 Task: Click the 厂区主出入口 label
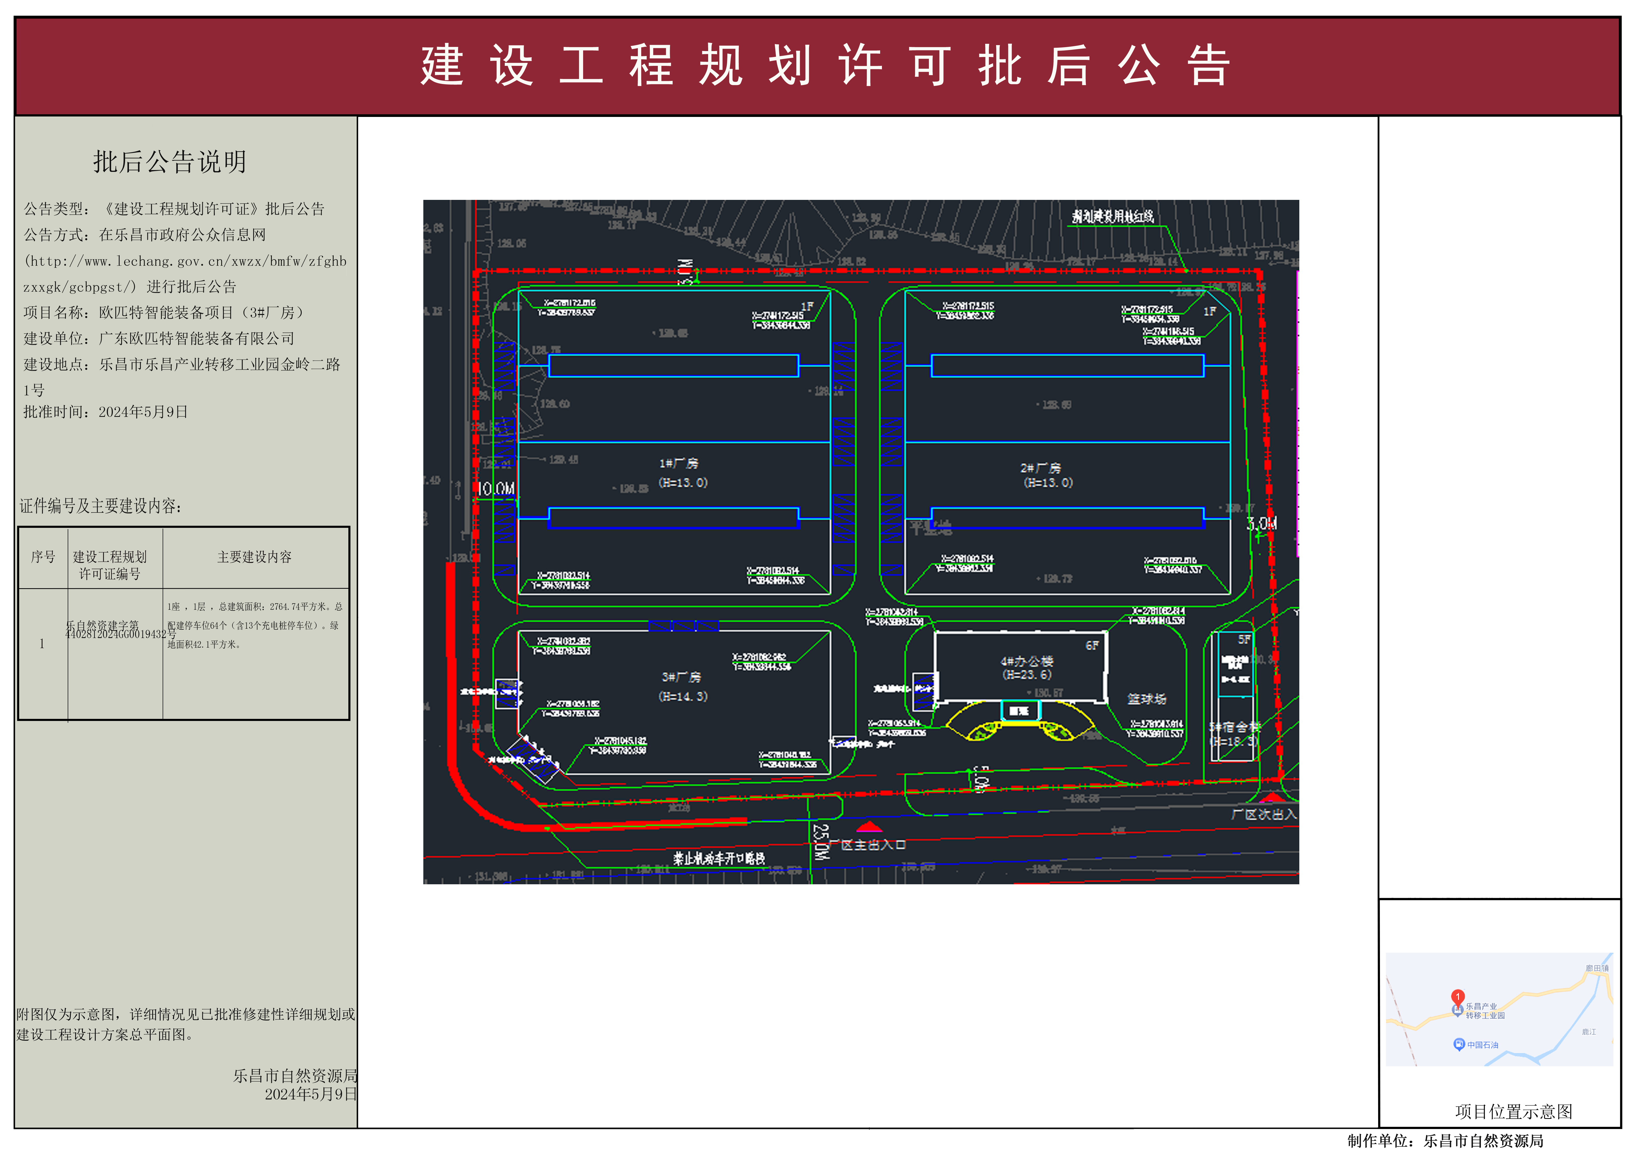click(x=867, y=845)
